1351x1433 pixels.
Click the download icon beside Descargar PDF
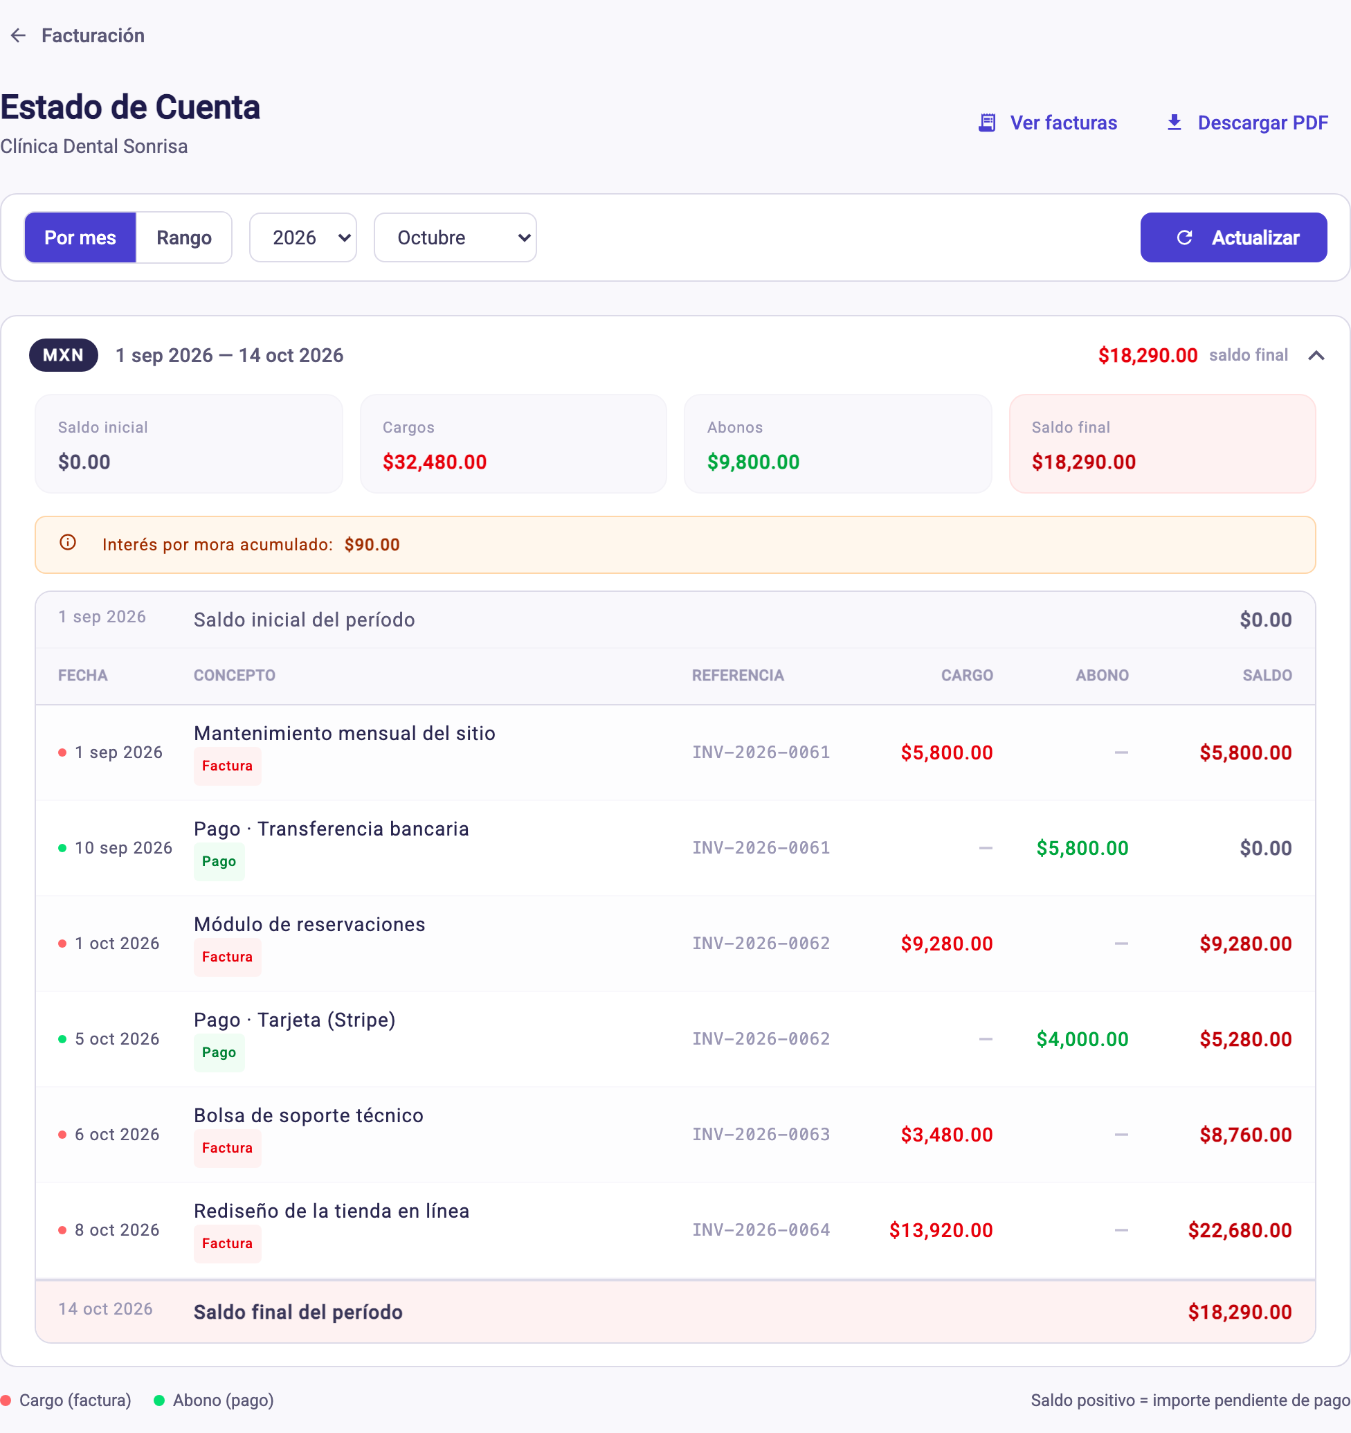point(1174,123)
